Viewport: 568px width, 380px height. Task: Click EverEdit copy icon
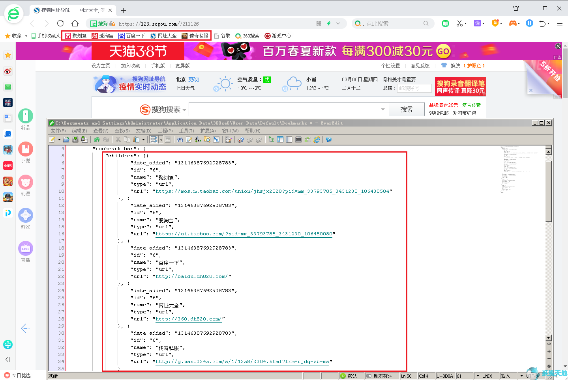[127, 140]
